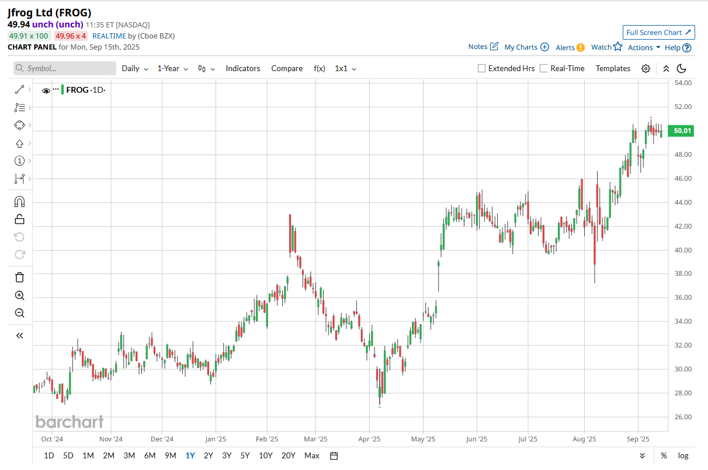This screenshot has width=708, height=470.
Task: Open the candlestick chart type dropdown
Action: coord(207,68)
